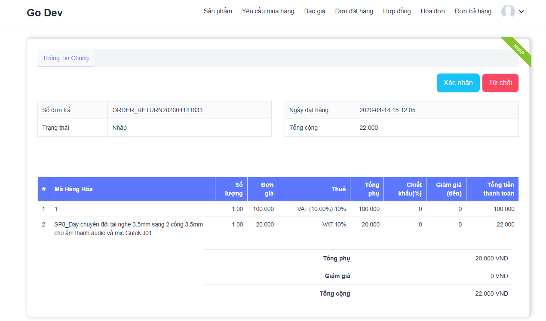Click the Thuế column header
Viewport: 546px width, 321px height.
[x=338, y=189]
